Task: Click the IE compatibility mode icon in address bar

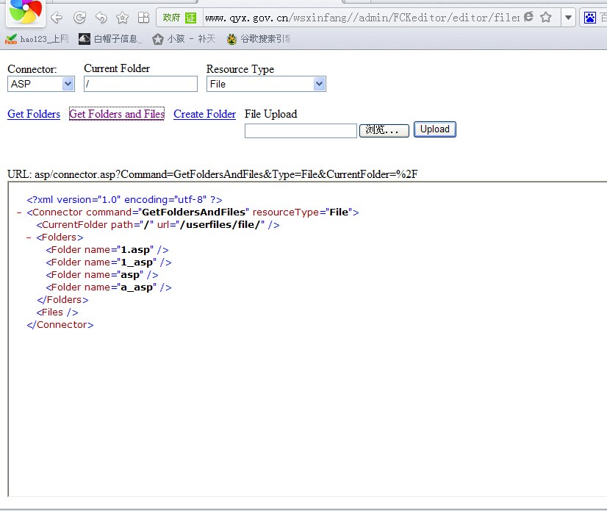Action: coord(529,17)
